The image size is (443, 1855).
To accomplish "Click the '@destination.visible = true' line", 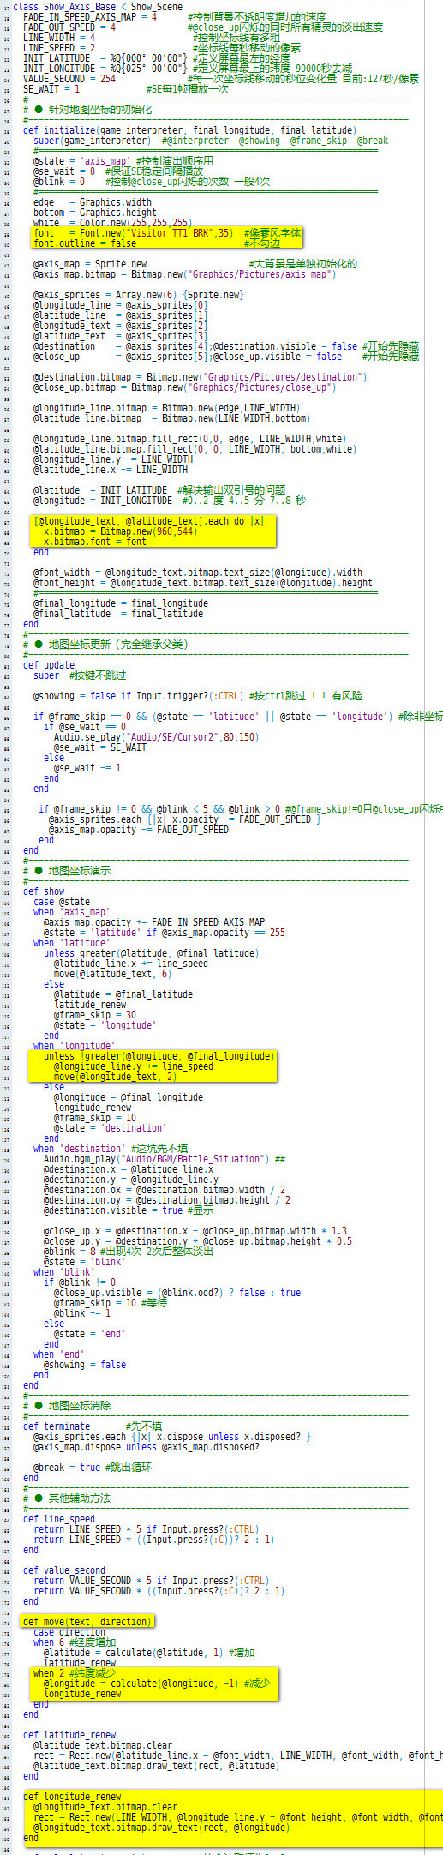I will pos(113,1210).
